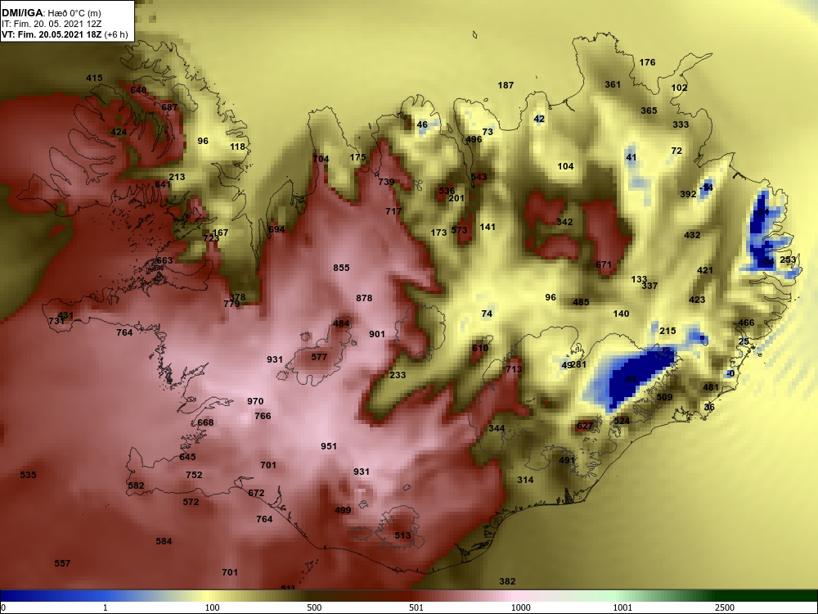The height and width of the screenshot is (614, 818).
Task: Click the peak value 970
Action: (x=255, y=401)
